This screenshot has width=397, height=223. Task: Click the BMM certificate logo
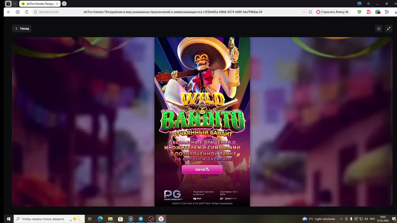pyautogui.click(x=230, y=199)
